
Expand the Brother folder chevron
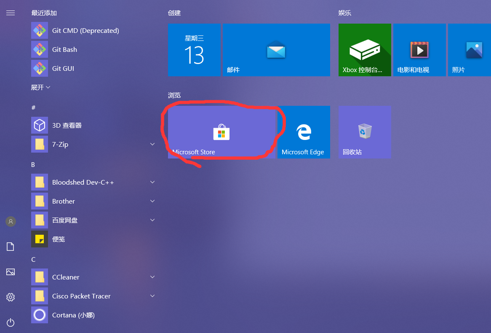tap(152, 201)
